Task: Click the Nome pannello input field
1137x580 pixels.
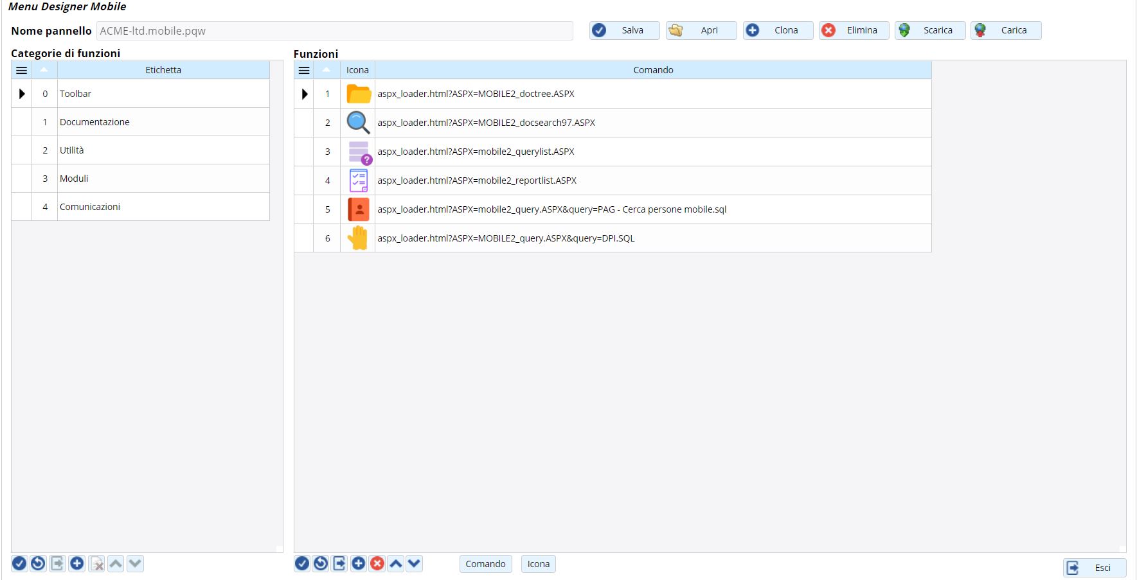Action: point(334,31)
